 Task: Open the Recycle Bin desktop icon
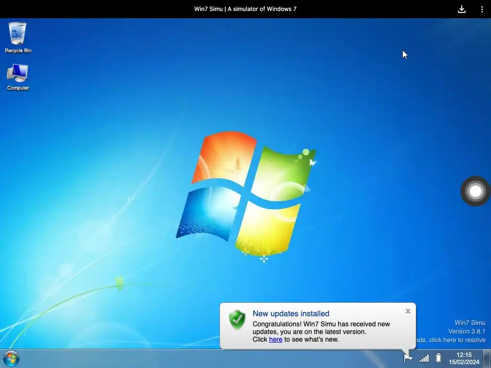[x=18, y=37]
